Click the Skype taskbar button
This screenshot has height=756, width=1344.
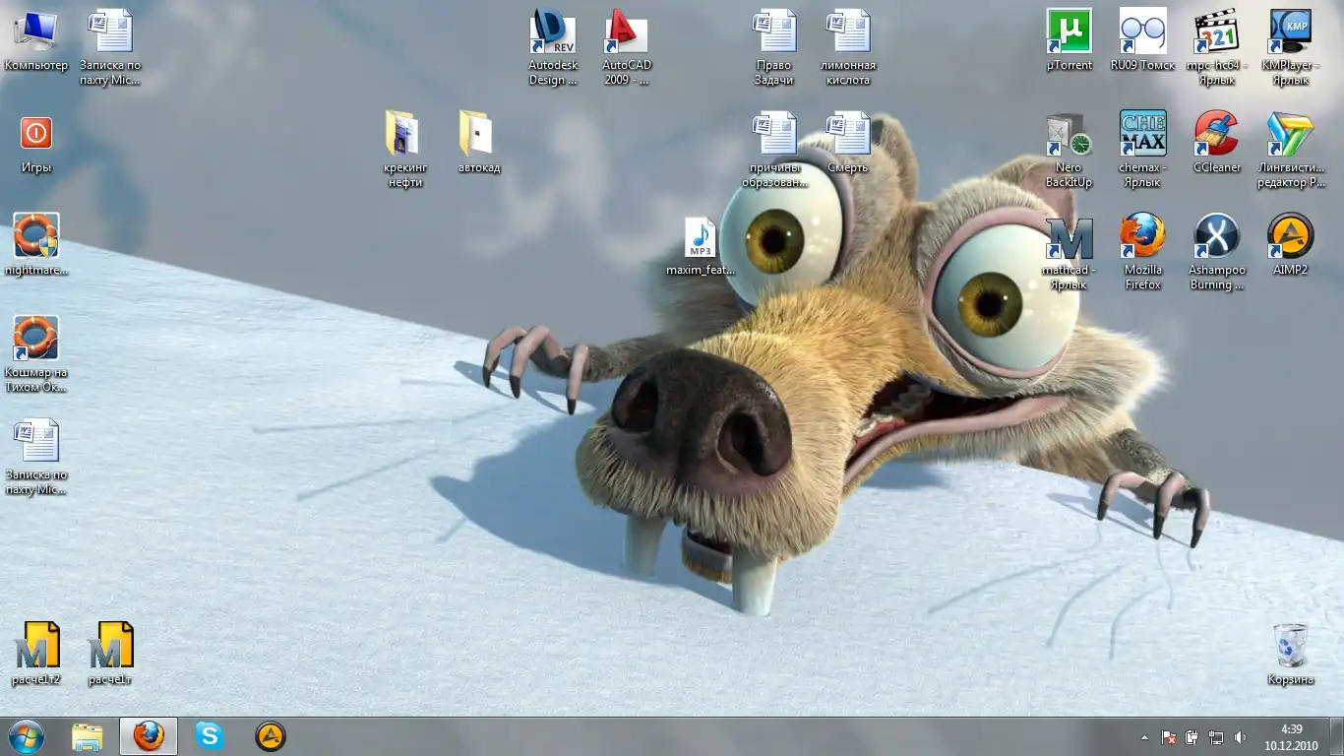(x=209, y=736)
